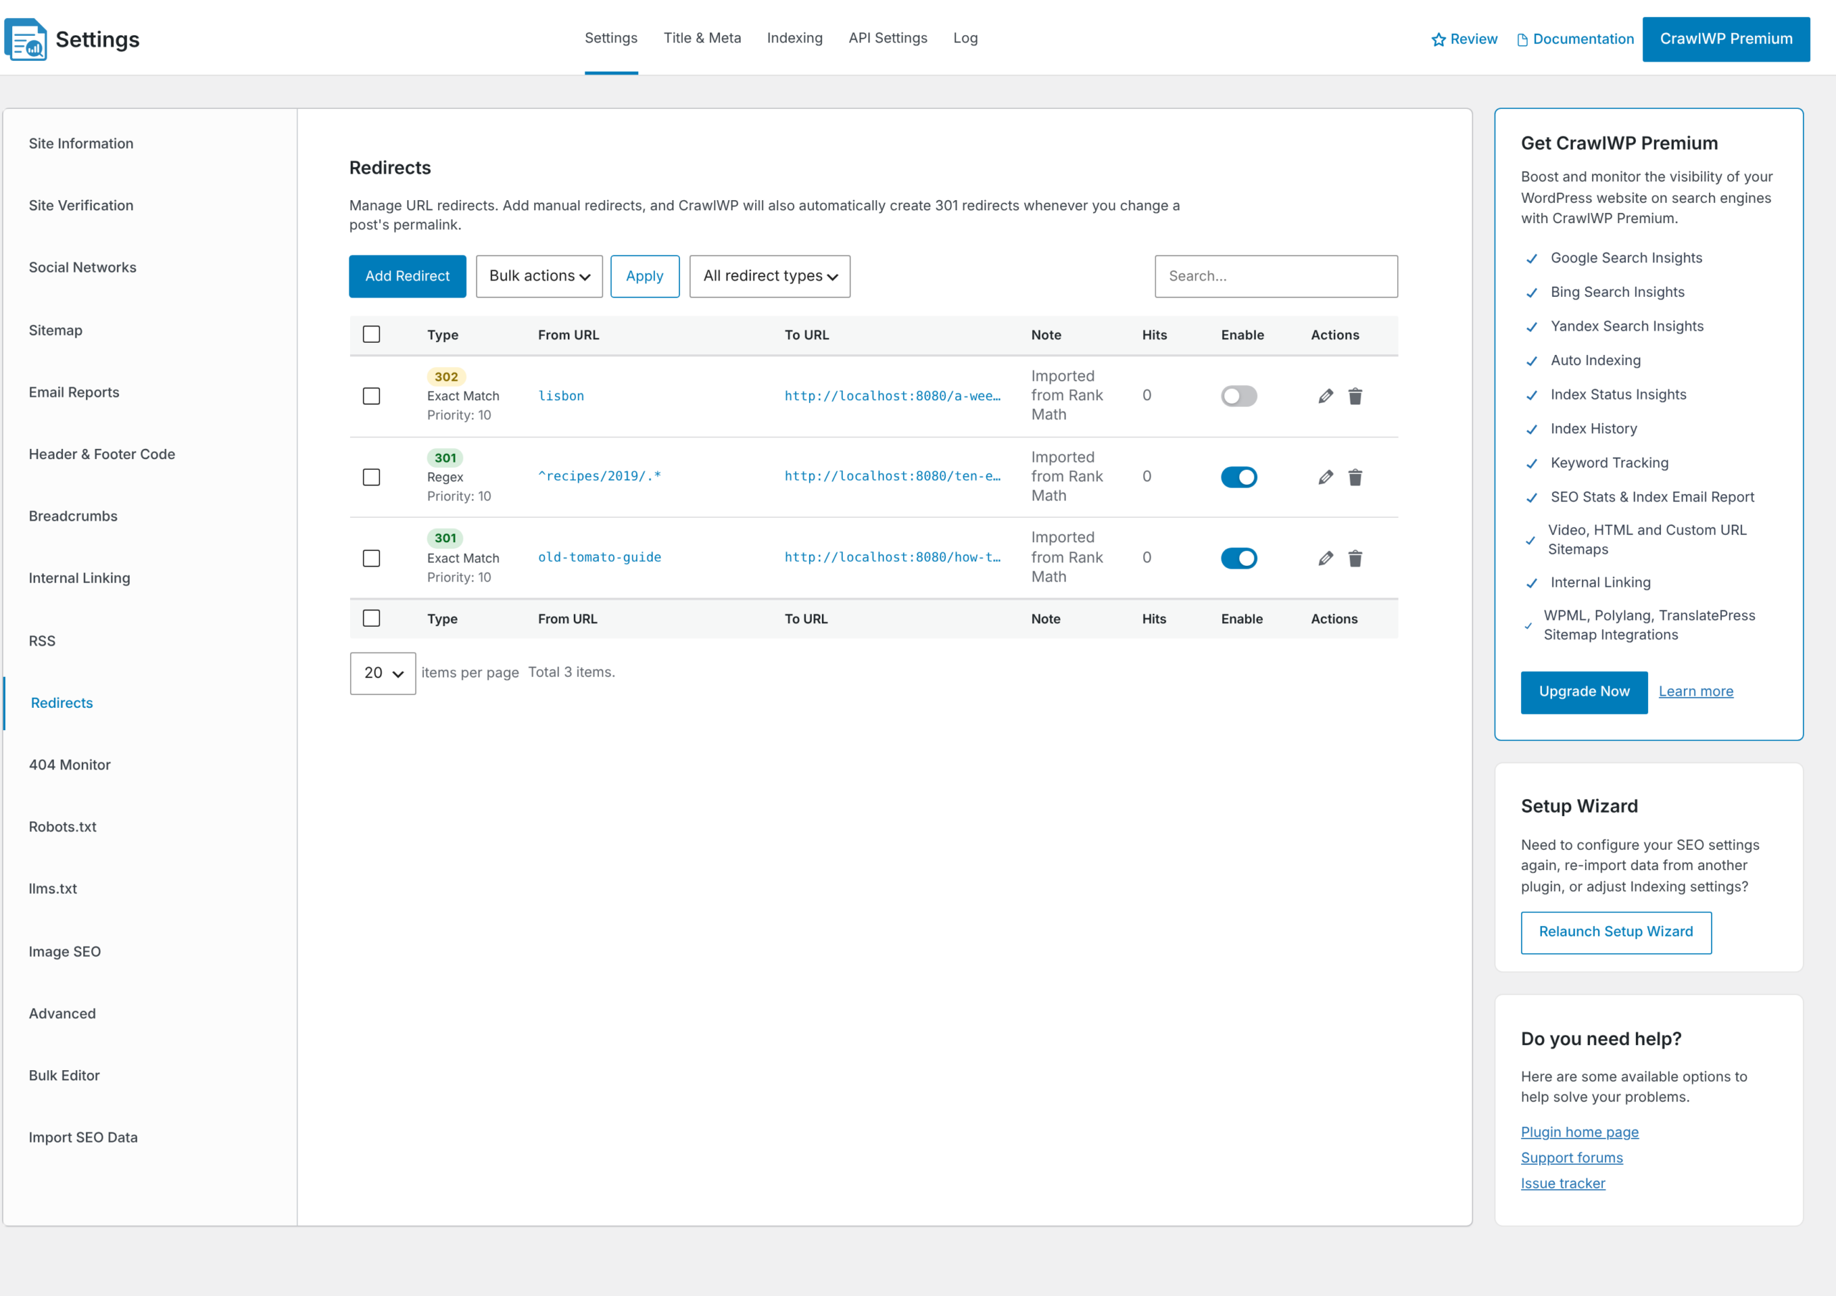1836x1296 pixels.
Task: Click Relaunch Setup Wizard button
Action: click(x=1615, y=932)
